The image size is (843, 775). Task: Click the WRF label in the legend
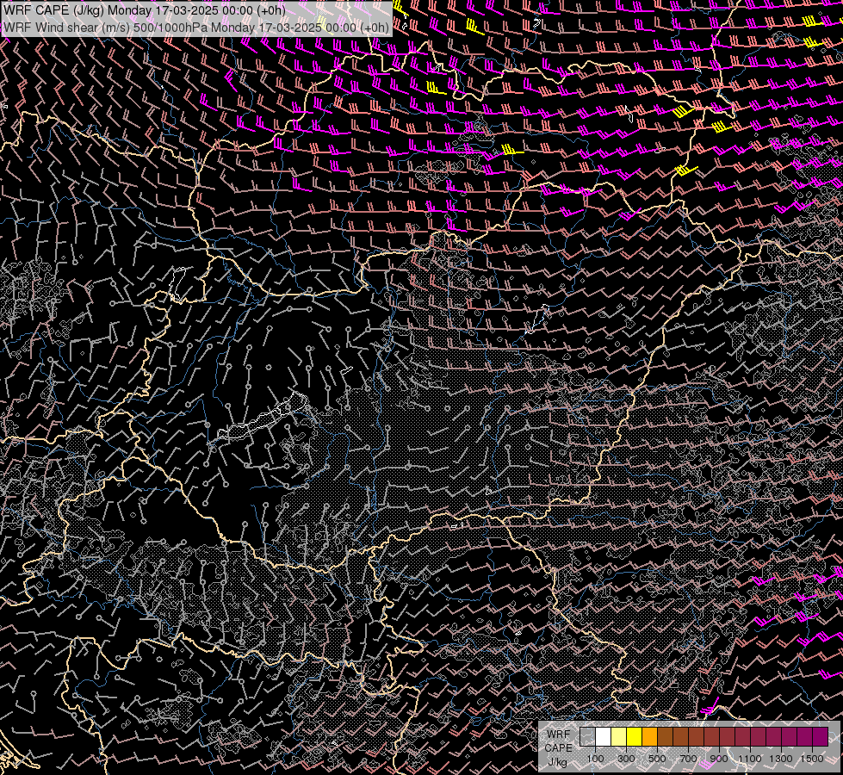(559, 735)
